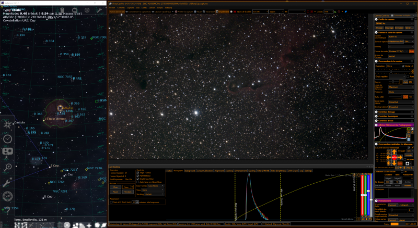Click red stop button in telescope controls
Viewport: 418px width, 228px height.
394,158
